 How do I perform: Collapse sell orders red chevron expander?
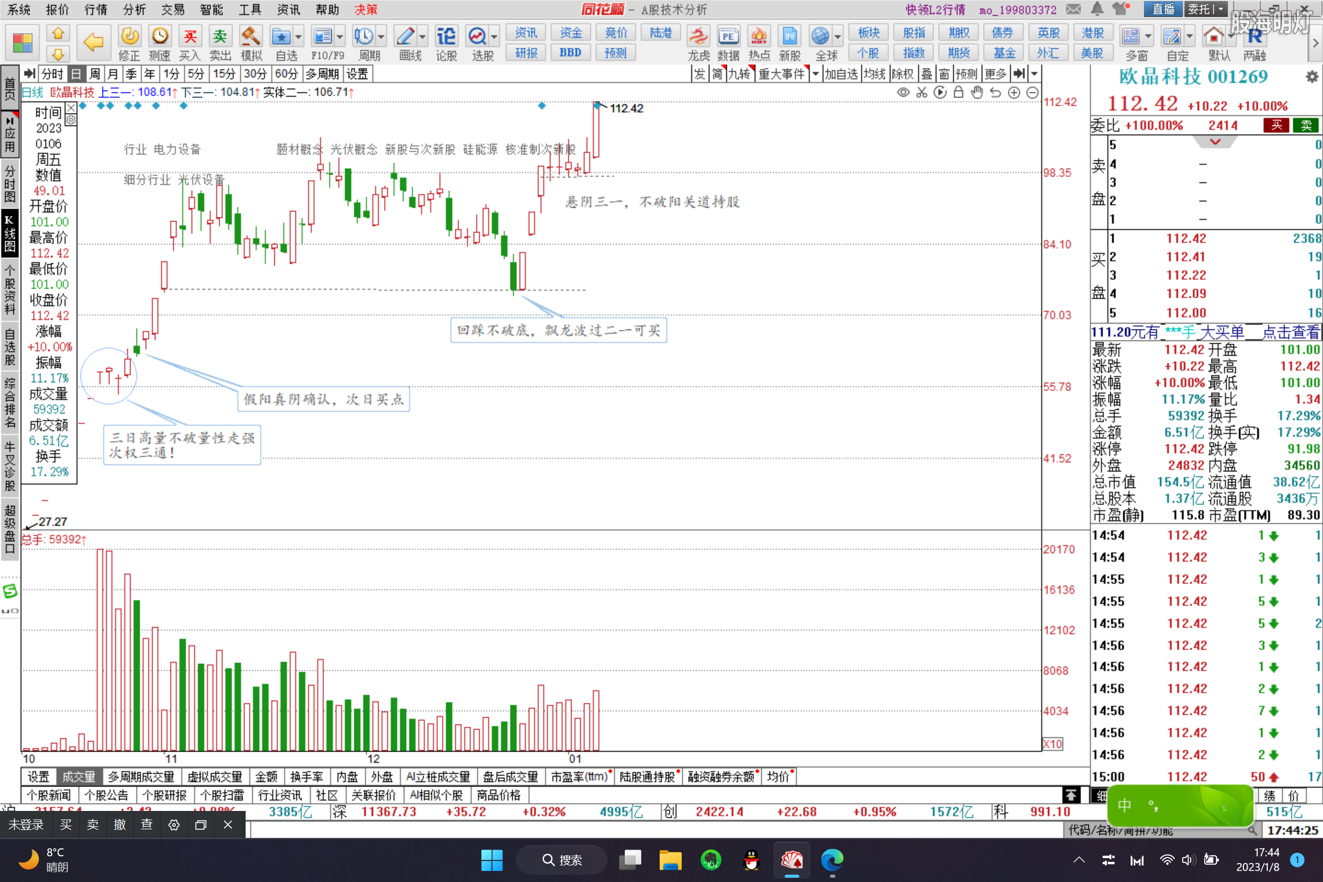(1215, 142)
